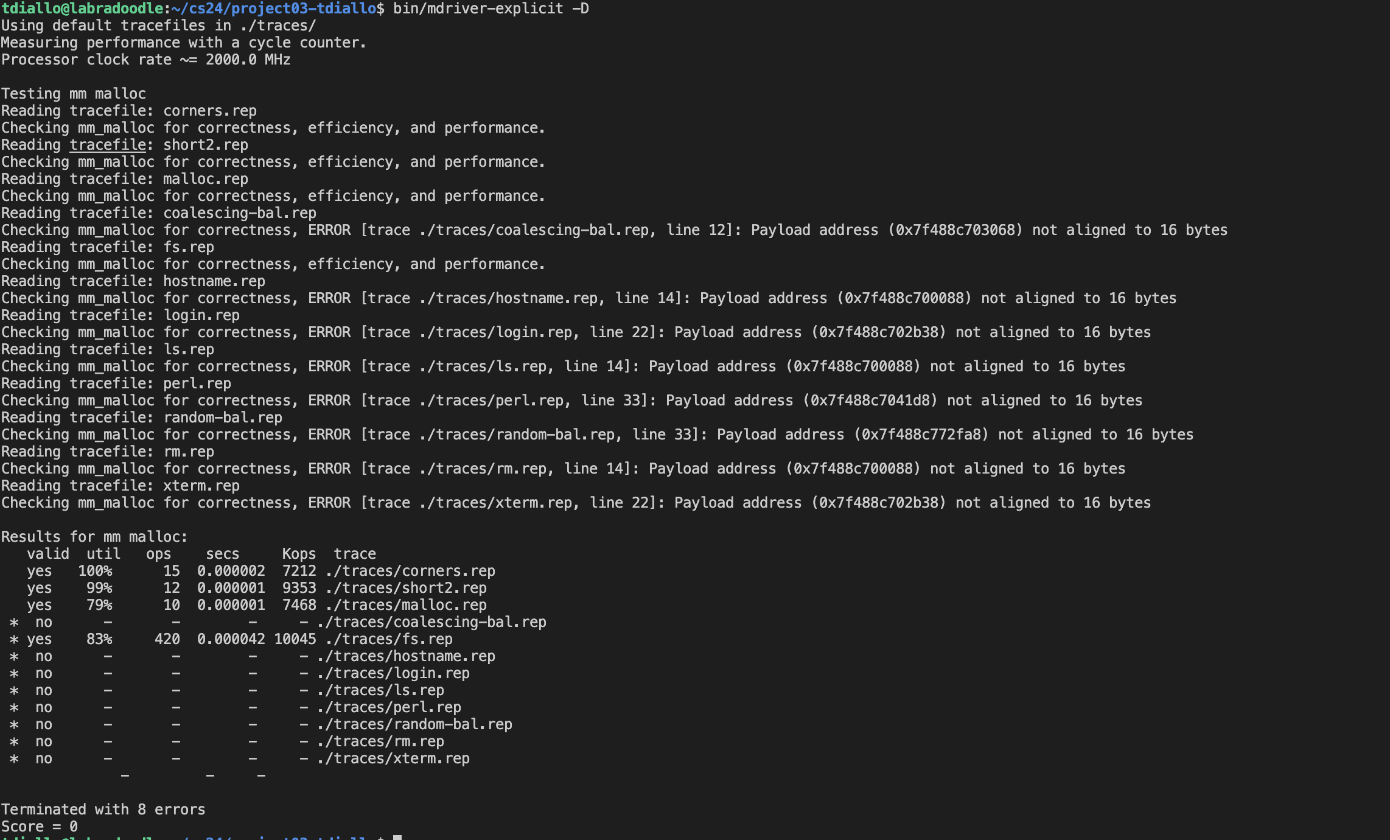Screen dimensions: 1390x840
Task: Click ./traces/xterm.rep in the results table
Action: click(393, 758)
